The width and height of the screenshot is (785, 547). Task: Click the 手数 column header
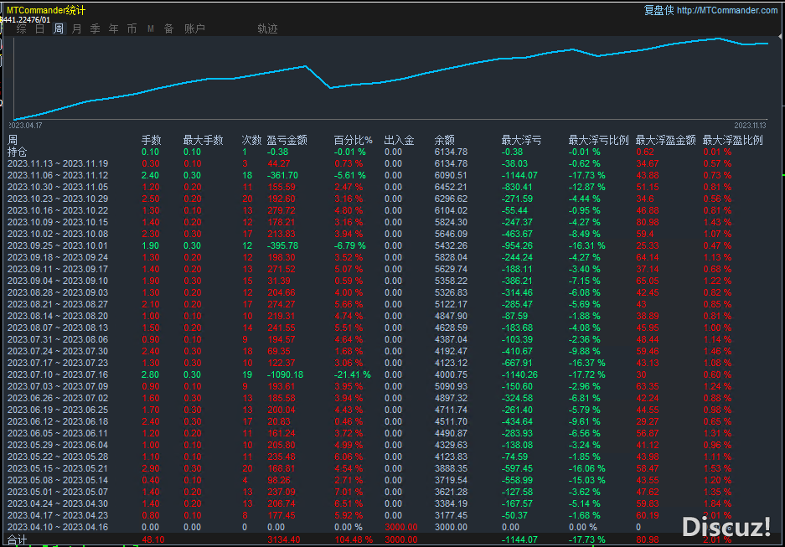pos(151,140)
